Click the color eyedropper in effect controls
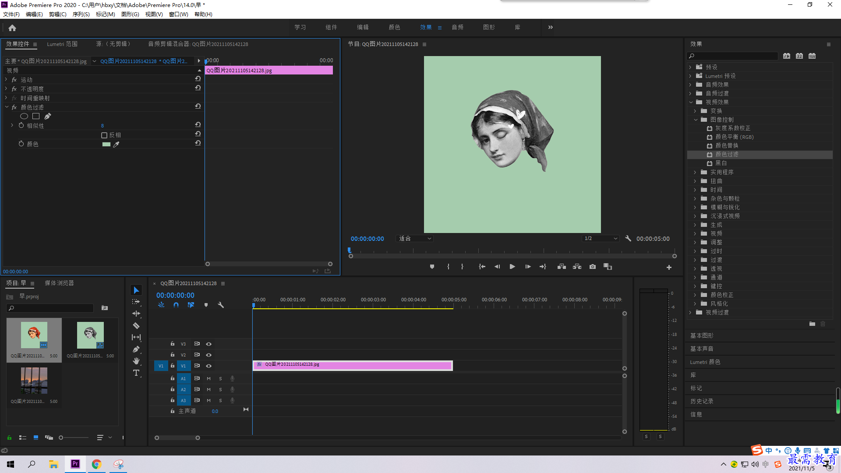This screenshot has height=473, width=841. (116, 144)
